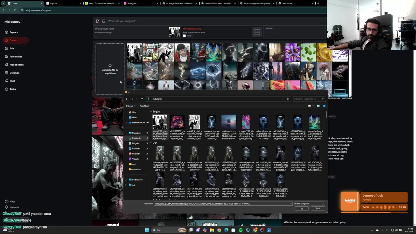This screenshot has width=416, height=234.
Task: Toggle the preview pane icon
Action: click(318, 106)
